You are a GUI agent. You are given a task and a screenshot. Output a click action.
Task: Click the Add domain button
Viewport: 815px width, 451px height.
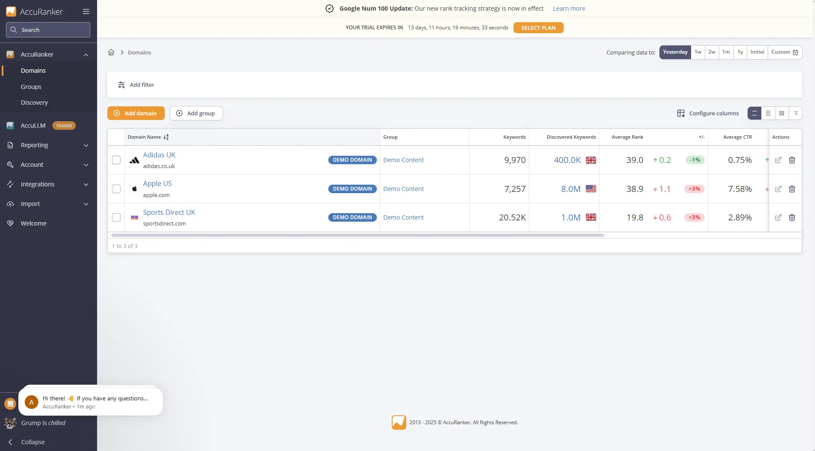tap(136, 113)
